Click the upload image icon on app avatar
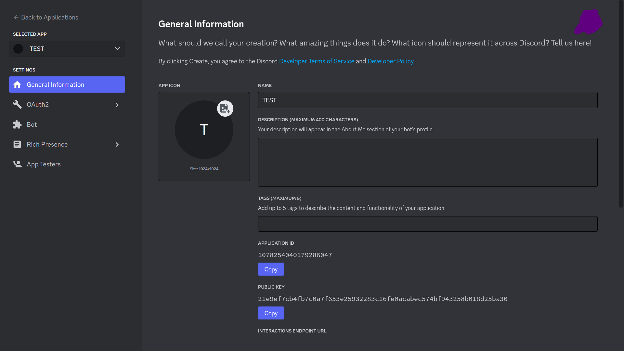Screen dimensions: 624x351 tap(225, 109)
